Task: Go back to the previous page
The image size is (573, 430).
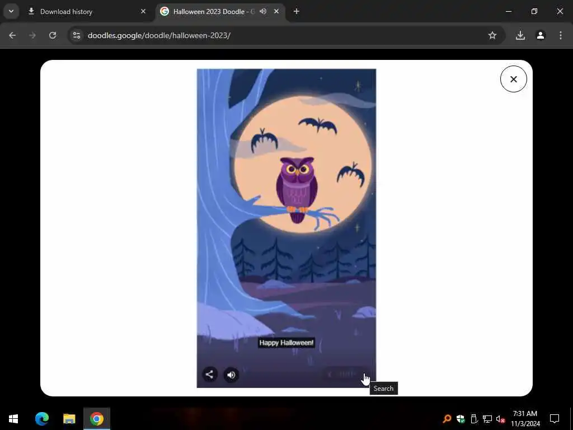Action: click(12, 35)
